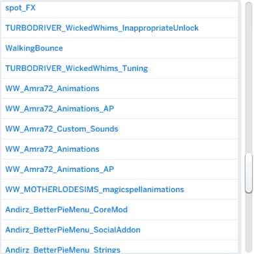Click scrollbar track above the thumb

tap(249, 78)
